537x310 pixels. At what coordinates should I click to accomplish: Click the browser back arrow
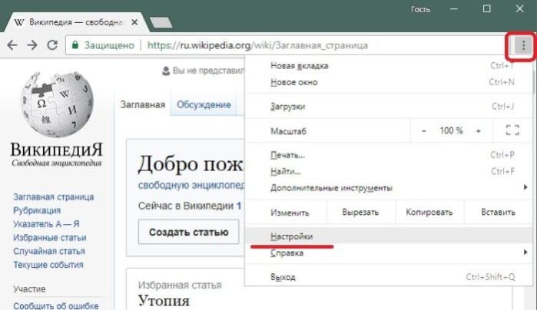point(12,45)
